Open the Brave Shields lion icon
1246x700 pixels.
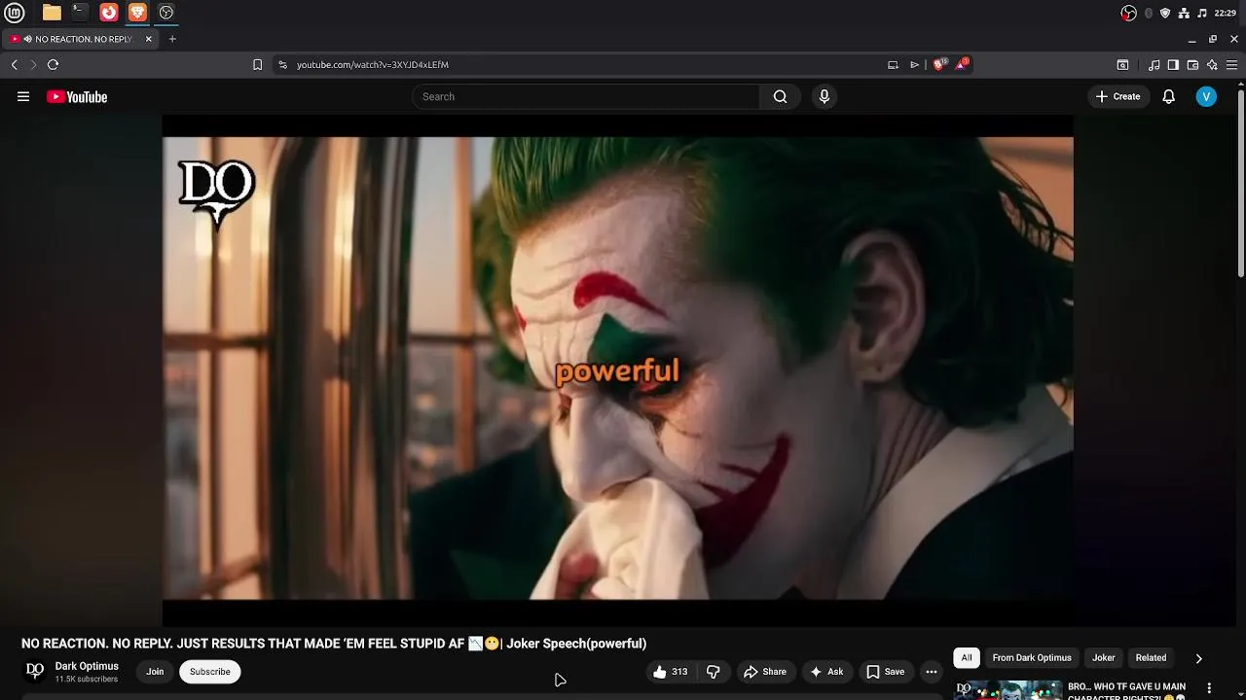pos(939,65)
